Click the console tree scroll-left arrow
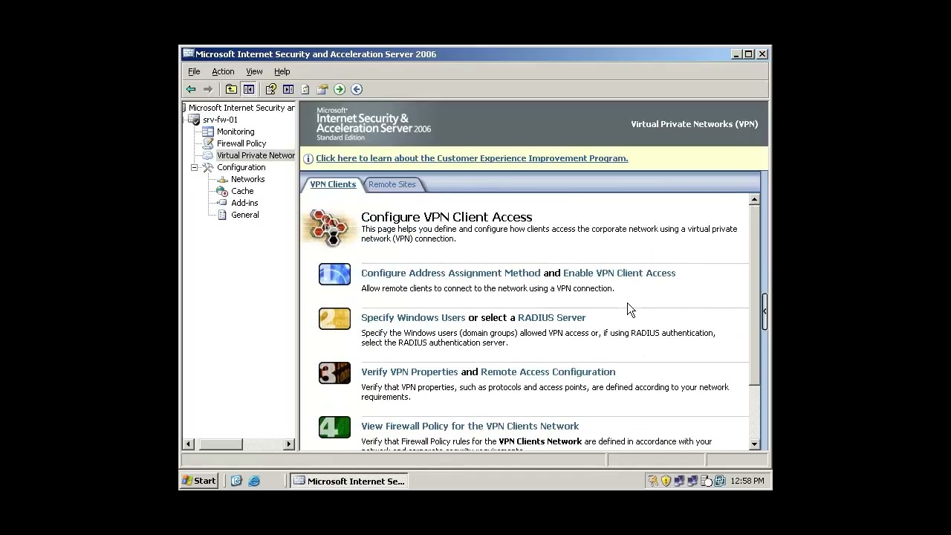The image size is (951, 535). 189,444
